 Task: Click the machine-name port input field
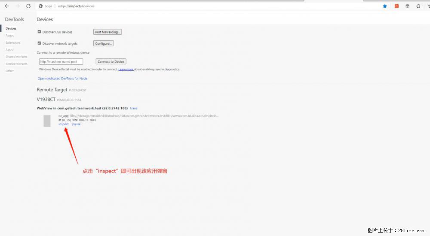[x=61, y=61]
